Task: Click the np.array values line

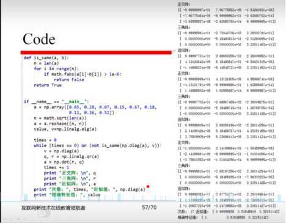Action: [95, 107]
